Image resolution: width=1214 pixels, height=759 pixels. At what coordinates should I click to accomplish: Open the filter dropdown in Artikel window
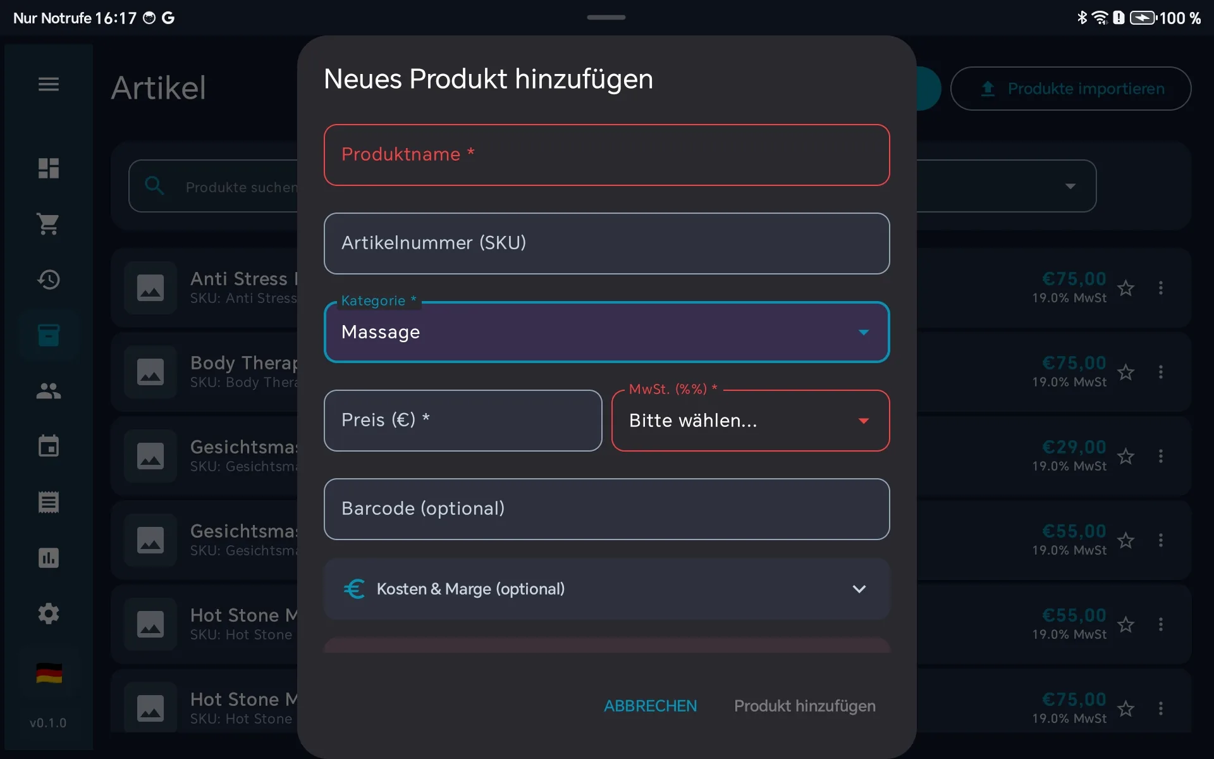(x=1070, y=186)
